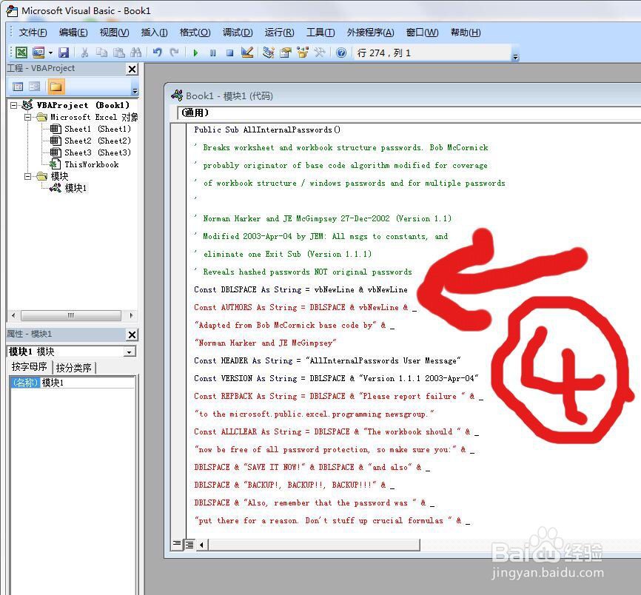Screen dimensions: 641x595
Task: Click the Break pause icon
Action: point(212,53)
